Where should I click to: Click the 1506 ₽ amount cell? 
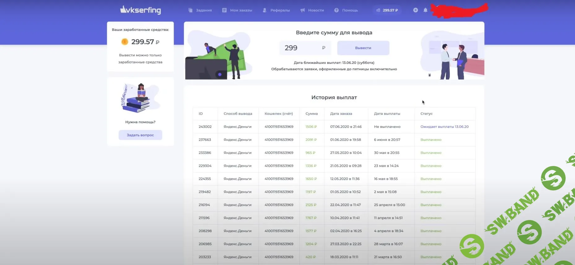311,127
